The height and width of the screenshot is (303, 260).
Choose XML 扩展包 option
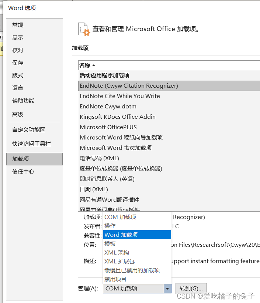click(x=137, y=262)
